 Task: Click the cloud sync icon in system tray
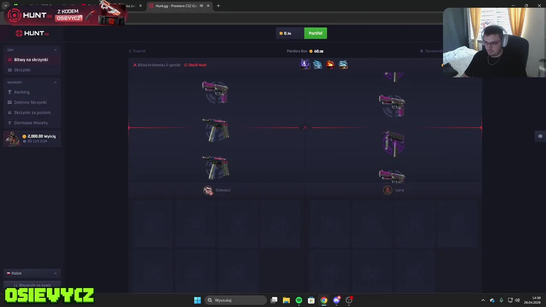pyautogui.click(x=492, y=300)
